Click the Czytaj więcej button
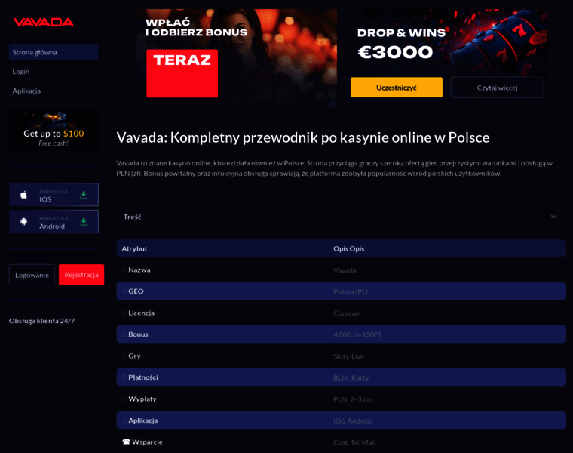 pos(497,87)
